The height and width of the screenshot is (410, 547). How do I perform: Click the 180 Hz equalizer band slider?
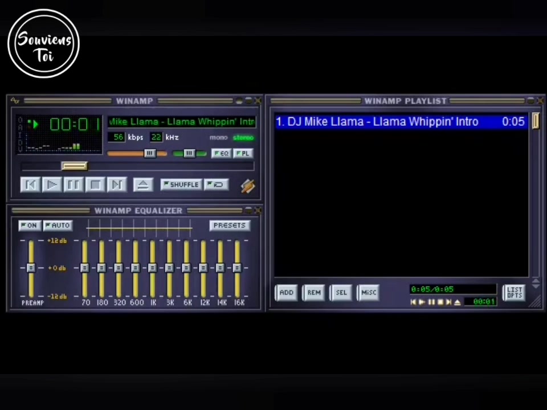[101, 268]
